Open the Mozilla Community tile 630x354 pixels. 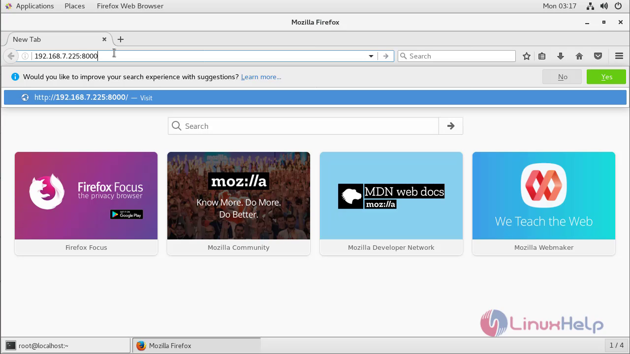pyautogui.click(x=239, y=204)
